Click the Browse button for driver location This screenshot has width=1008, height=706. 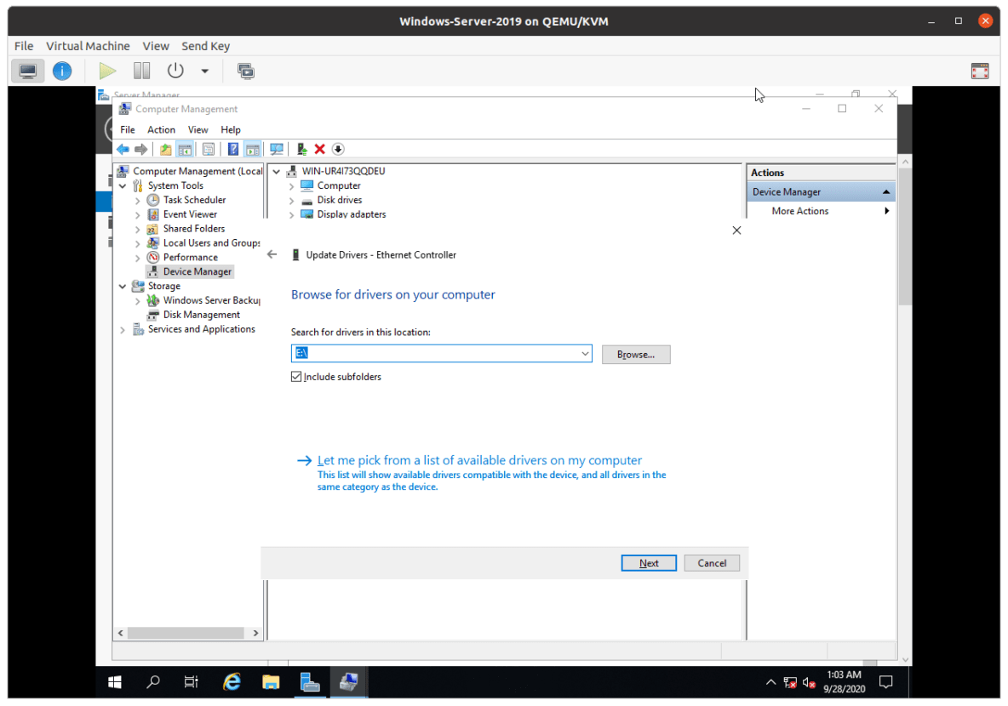(635, 353)
